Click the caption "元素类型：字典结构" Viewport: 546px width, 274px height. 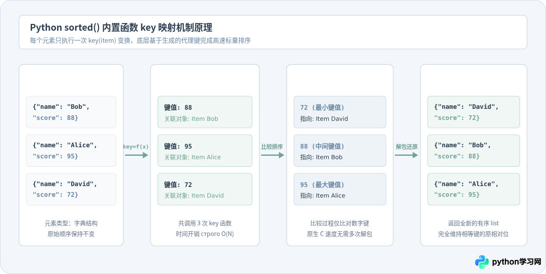pos(71,223)
